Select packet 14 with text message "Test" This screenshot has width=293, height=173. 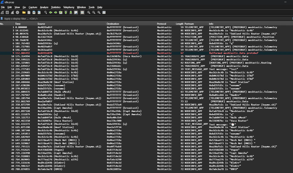point(146,69)
